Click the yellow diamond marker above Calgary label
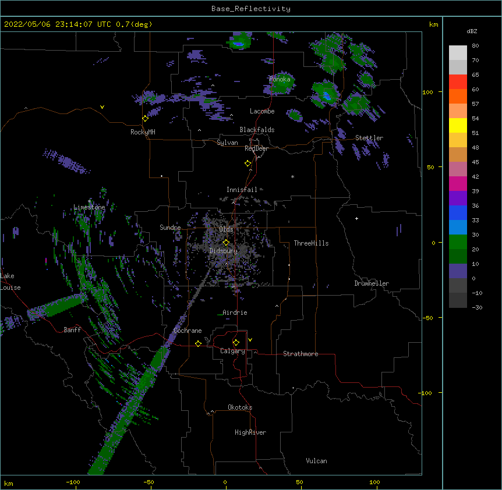Viewport: 502px width, 490px height. (x=236, y=343)
